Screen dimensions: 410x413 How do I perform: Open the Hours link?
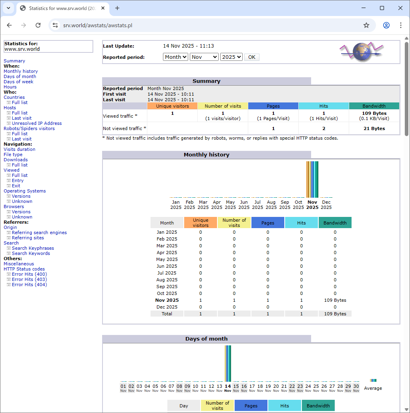(x=10, y=87)
